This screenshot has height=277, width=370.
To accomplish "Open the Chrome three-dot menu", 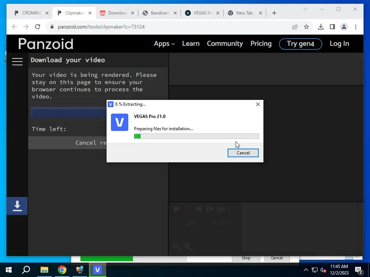I will (x=356, y=27).
